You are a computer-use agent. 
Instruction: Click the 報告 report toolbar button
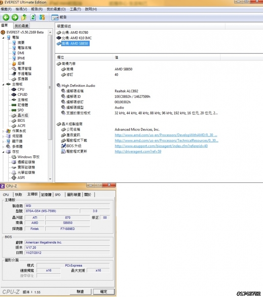tap(59, 17)
